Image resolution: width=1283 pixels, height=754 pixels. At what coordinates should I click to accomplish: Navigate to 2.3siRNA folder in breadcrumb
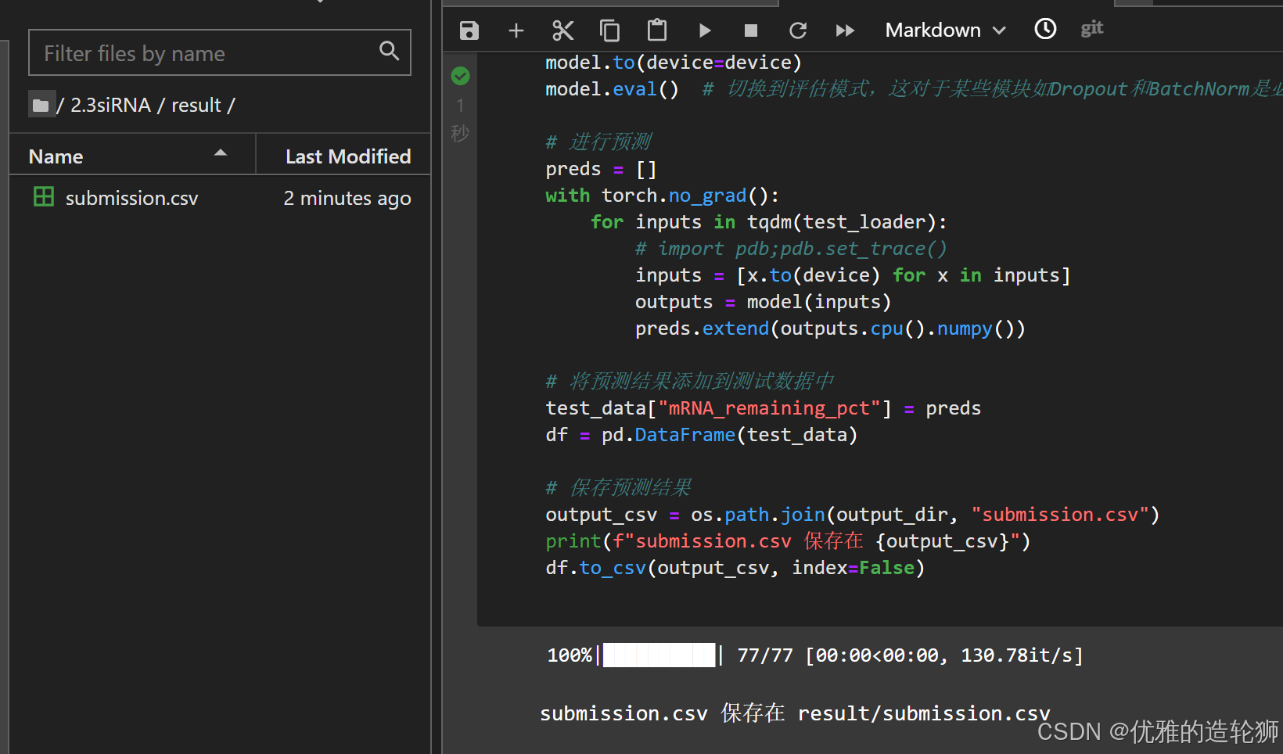point(110,105)
